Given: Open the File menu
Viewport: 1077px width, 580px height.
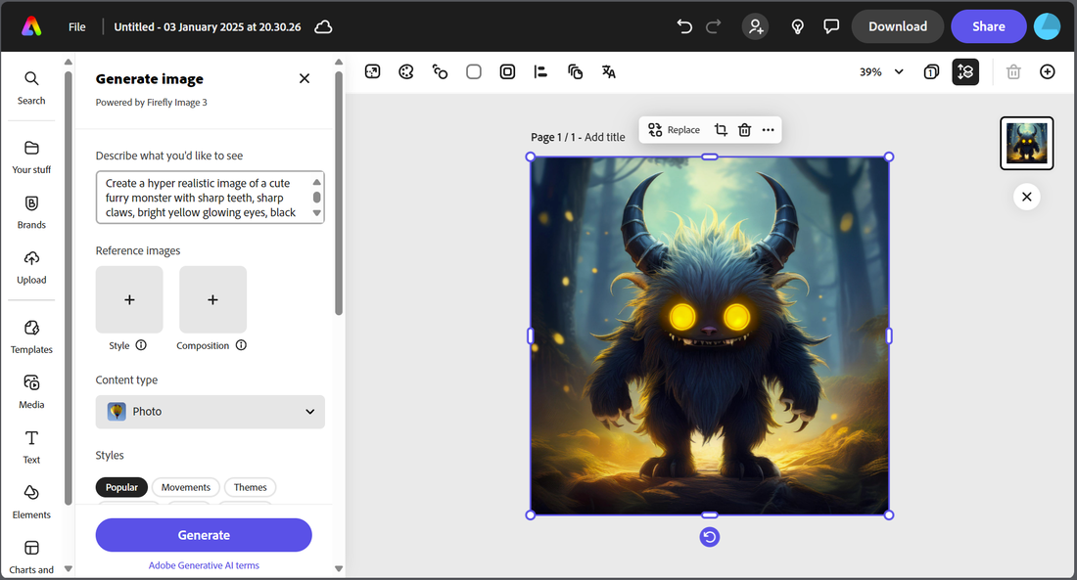Looking at the screenshot, I should coord(76,26).
